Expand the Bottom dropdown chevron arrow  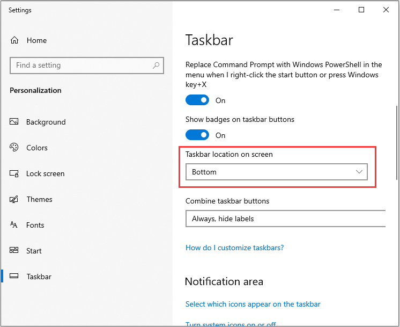(359, 172)
